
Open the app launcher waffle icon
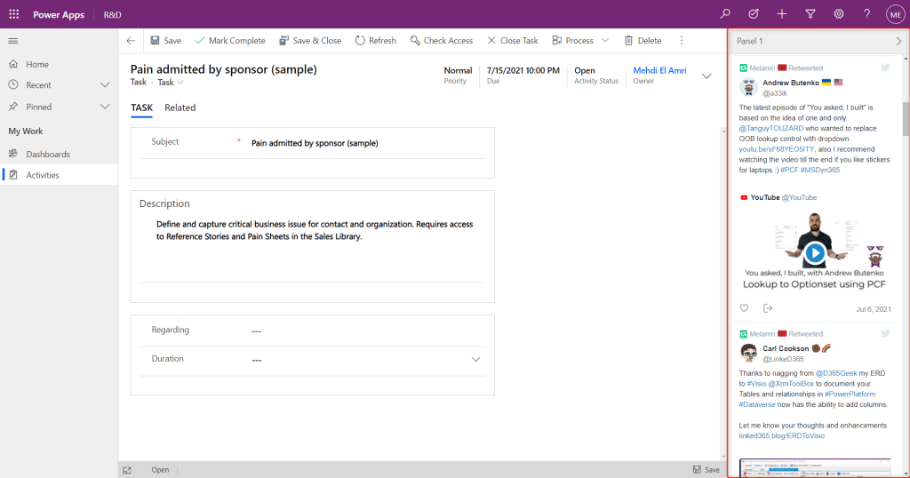13,14
